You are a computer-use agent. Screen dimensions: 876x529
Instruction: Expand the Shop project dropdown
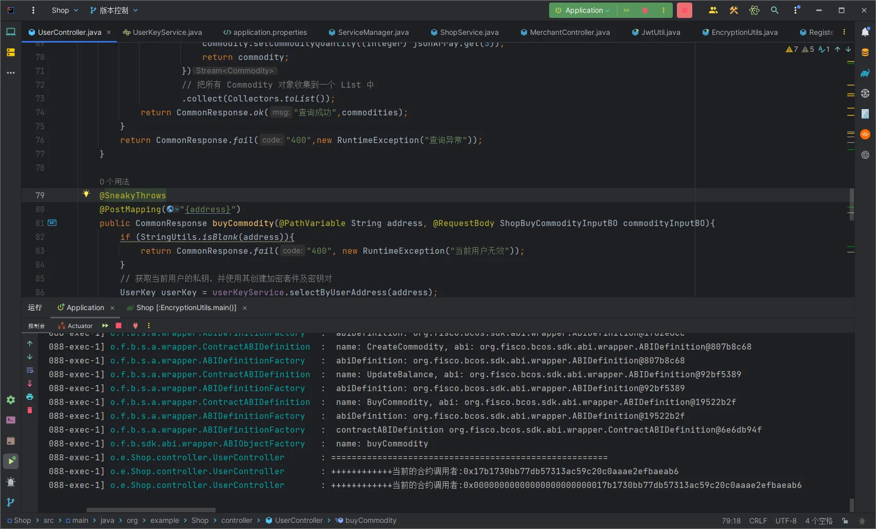65,10
